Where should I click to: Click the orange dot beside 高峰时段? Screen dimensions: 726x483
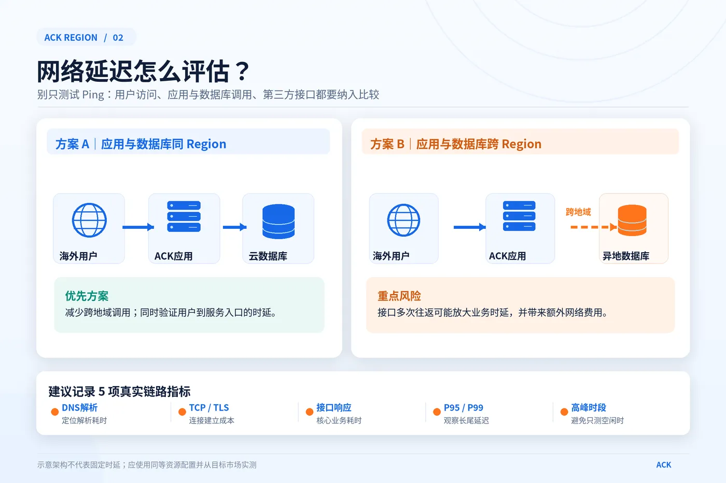564,412
